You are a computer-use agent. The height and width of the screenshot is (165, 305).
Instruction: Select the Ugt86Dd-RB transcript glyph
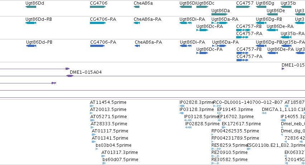[x=31, y=23]
